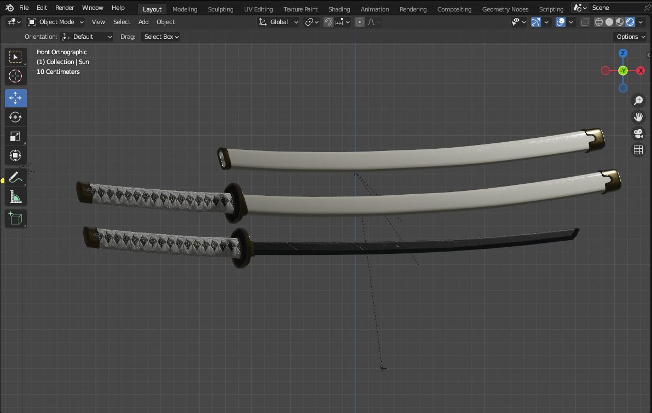The width and height of the screenshot is (652, 413).
Task: Select the Measure tool
Action: 15,196
